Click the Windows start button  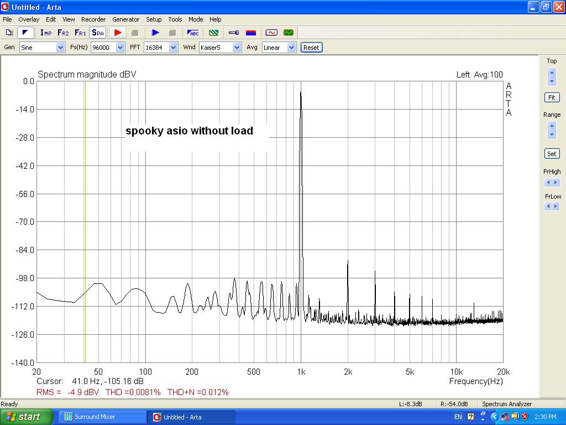[26, 417]
